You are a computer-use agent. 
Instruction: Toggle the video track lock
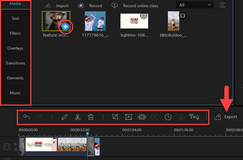pos(15,149)
